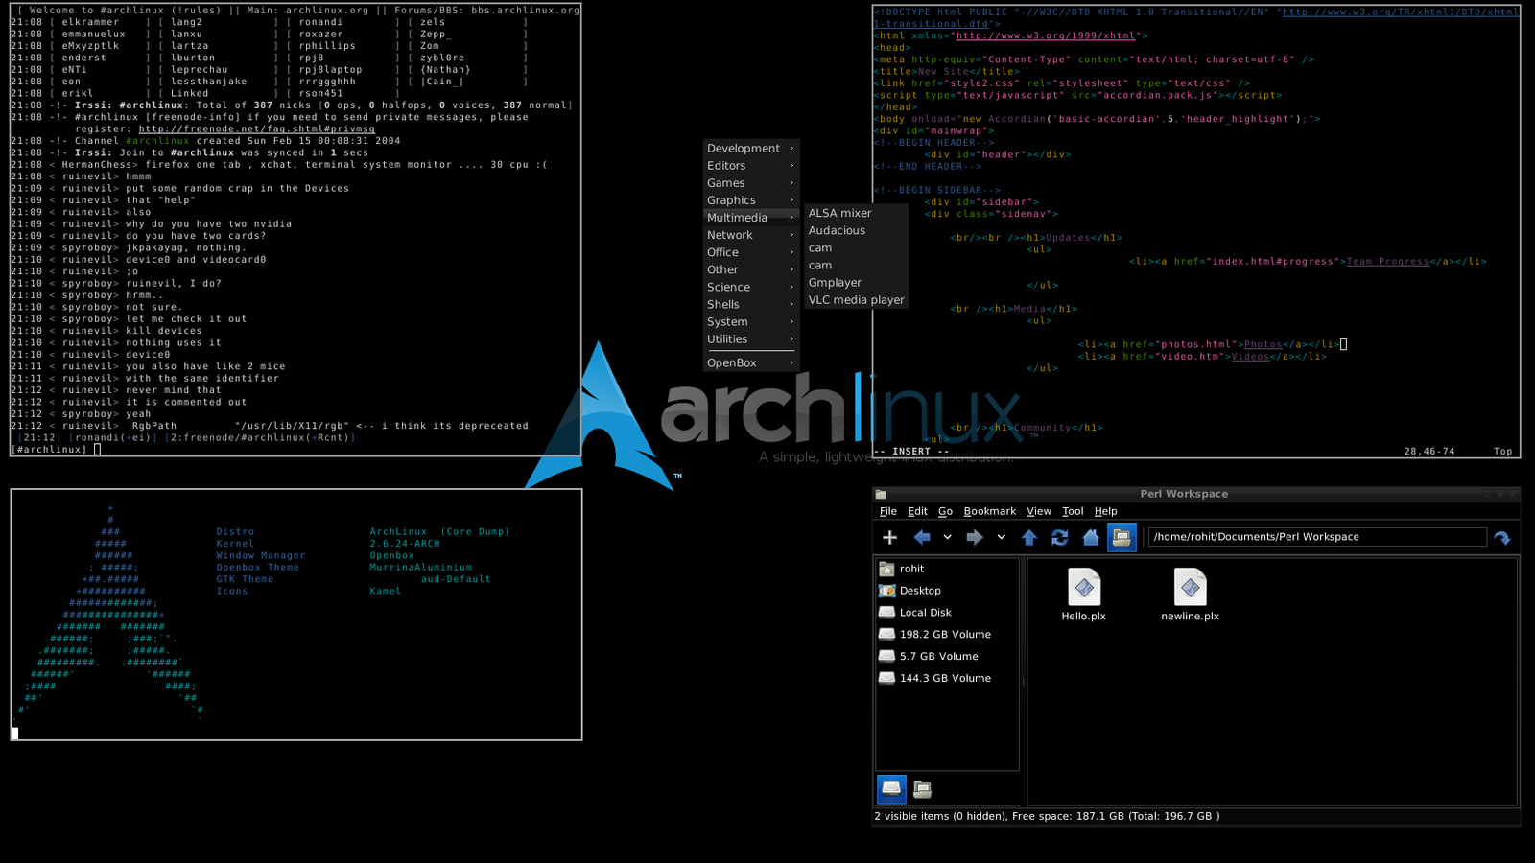Go to parent folder using up arrow
The width and height of the screenshot is (1535, 863).
click(x=1029, y=538)
